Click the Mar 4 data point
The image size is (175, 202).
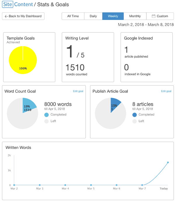point(65,185)
